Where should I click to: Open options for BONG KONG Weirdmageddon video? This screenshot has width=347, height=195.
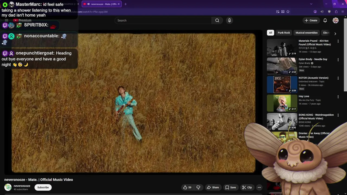coord(338,115)
